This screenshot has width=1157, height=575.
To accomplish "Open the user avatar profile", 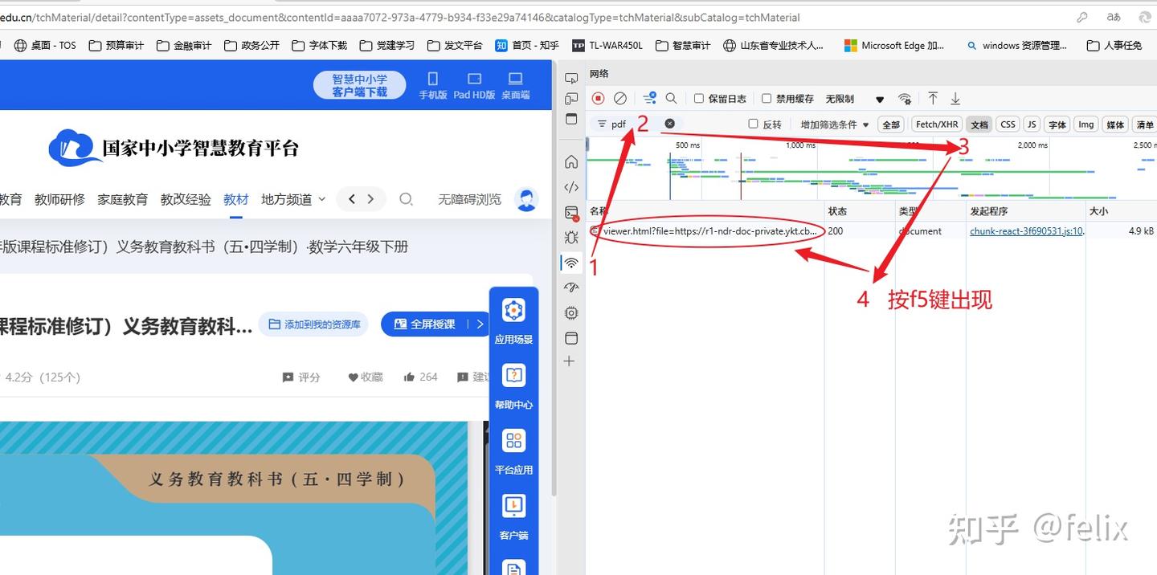I will click(x=526, y=199).
